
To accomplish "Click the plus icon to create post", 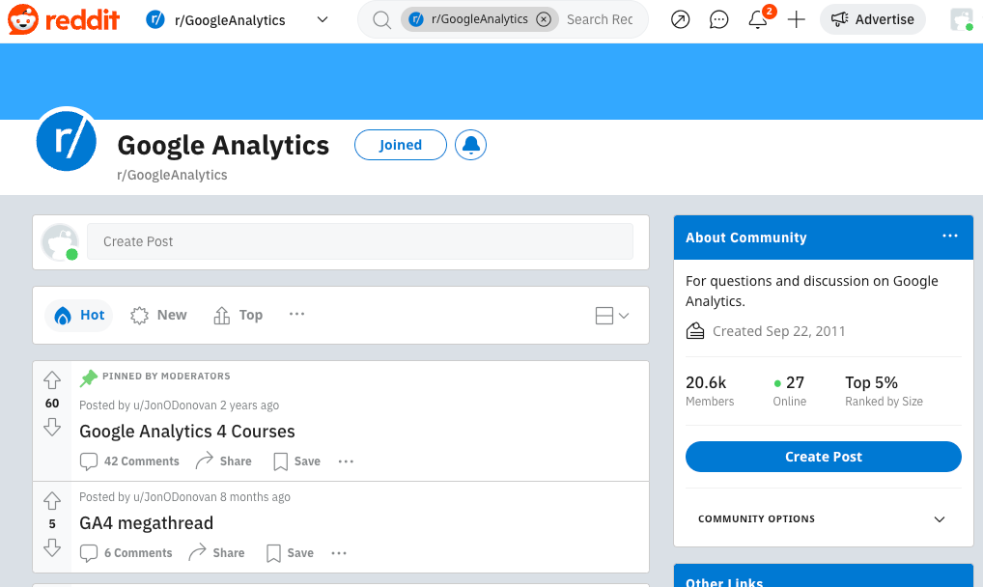I will click(796, 19).
